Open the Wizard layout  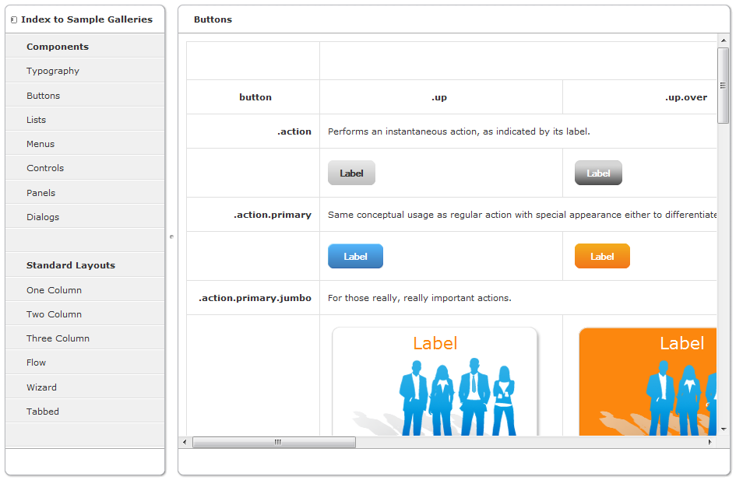pos(85,387)
